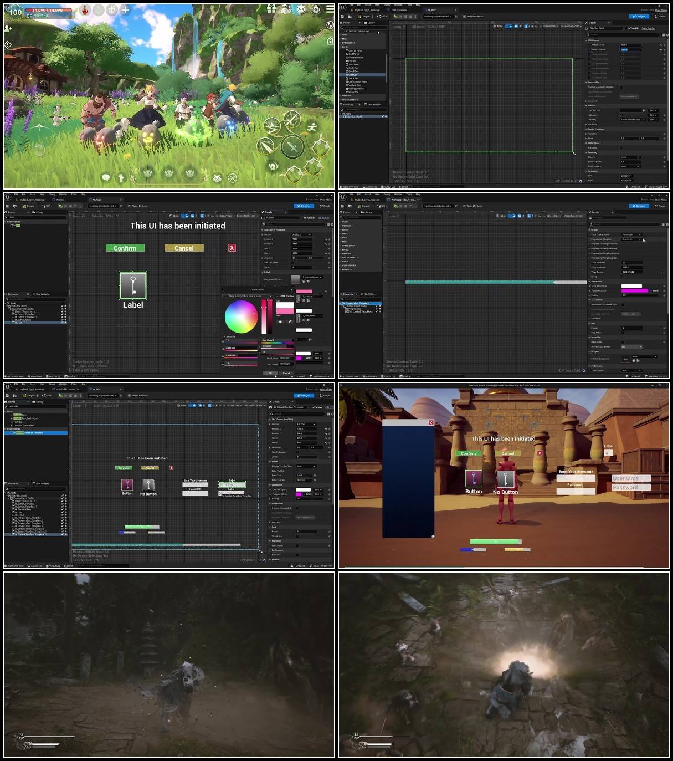Screen dimensions: 673x761
Task: Select the eyedropper tool in Color Picker
Action: pos(289,321)
